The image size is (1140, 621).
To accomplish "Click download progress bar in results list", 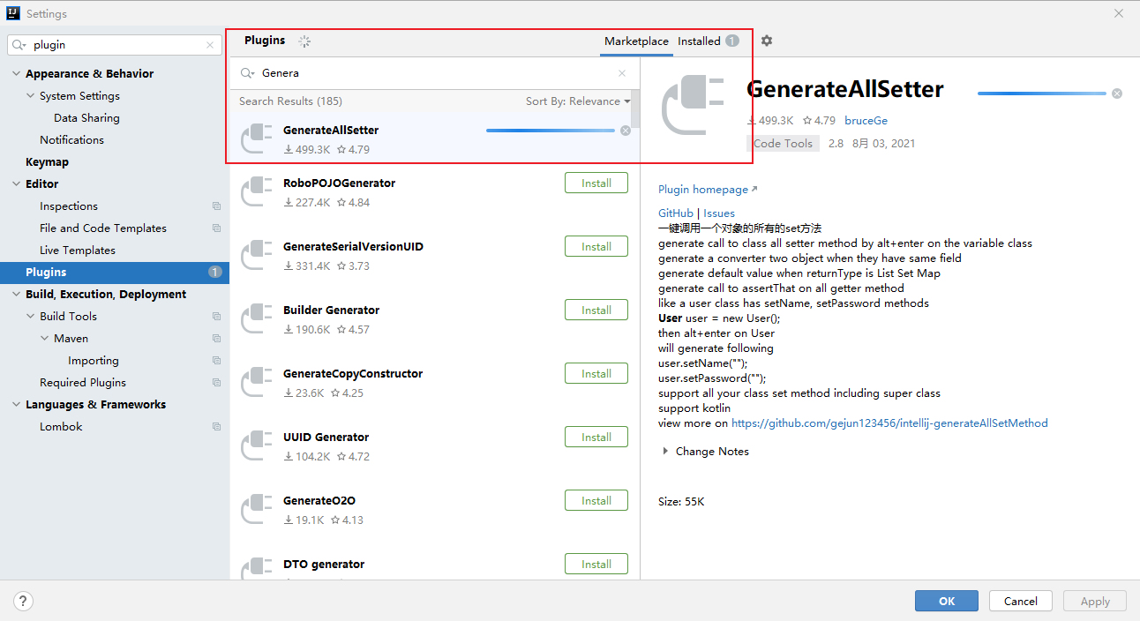I will [x=551, y=131].
